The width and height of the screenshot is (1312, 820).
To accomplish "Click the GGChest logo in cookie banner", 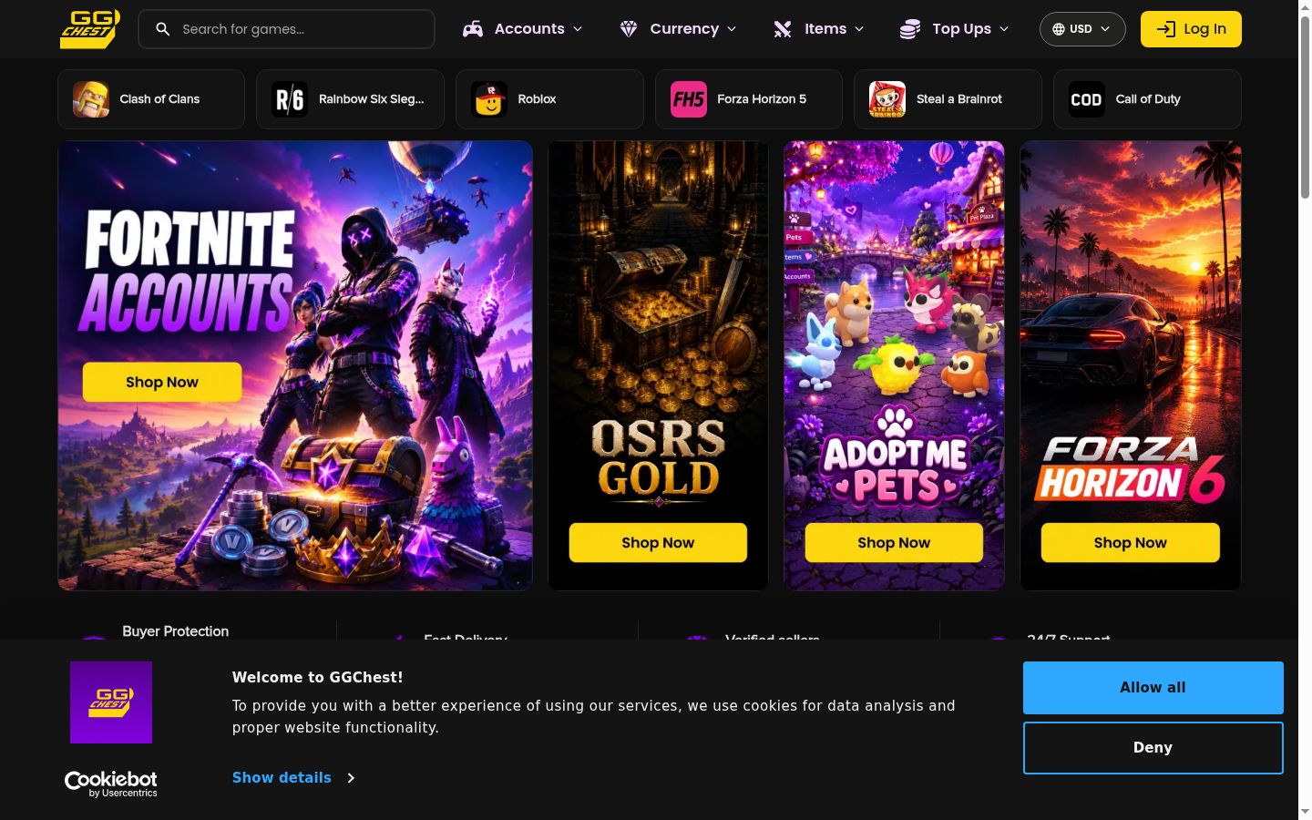I will 111,702.
